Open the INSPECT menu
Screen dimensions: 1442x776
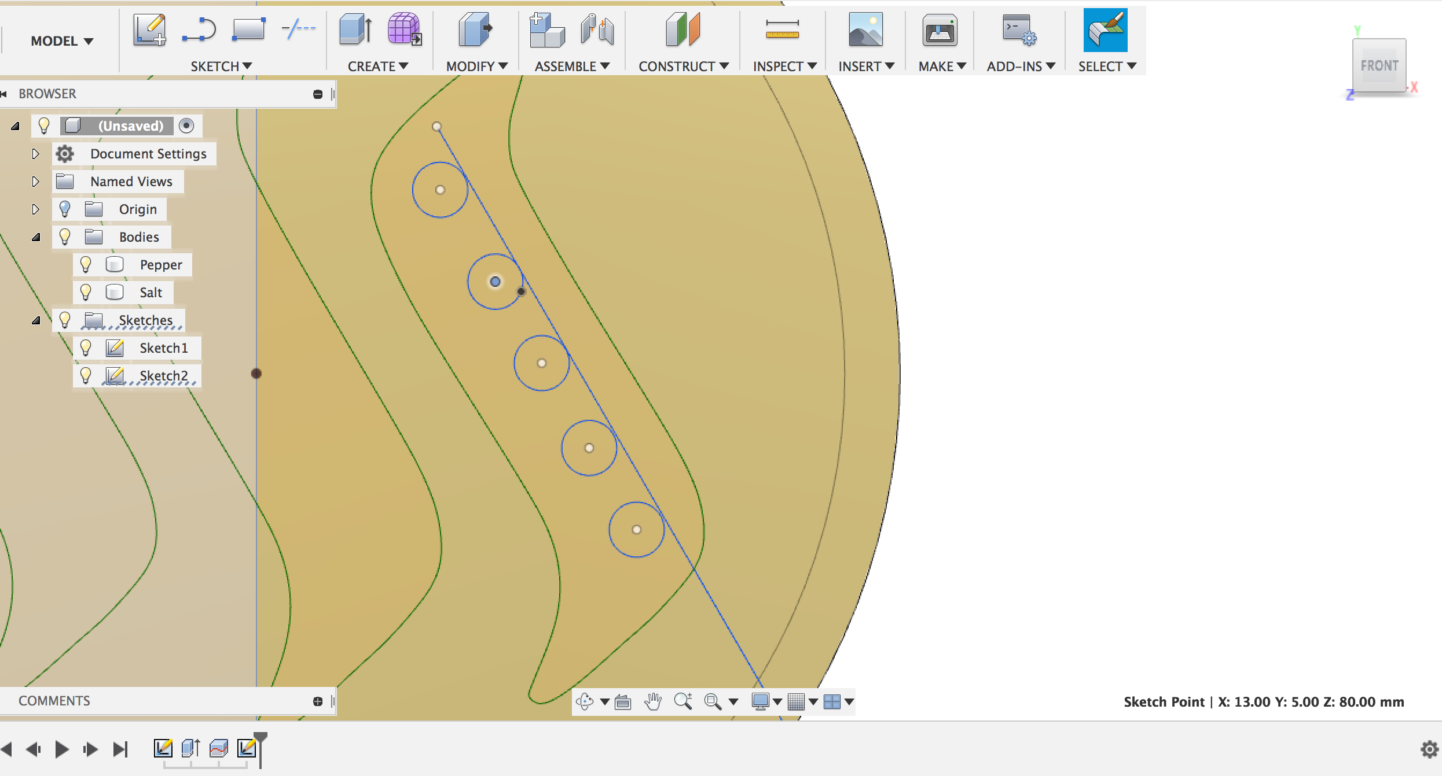coord(785,66)
